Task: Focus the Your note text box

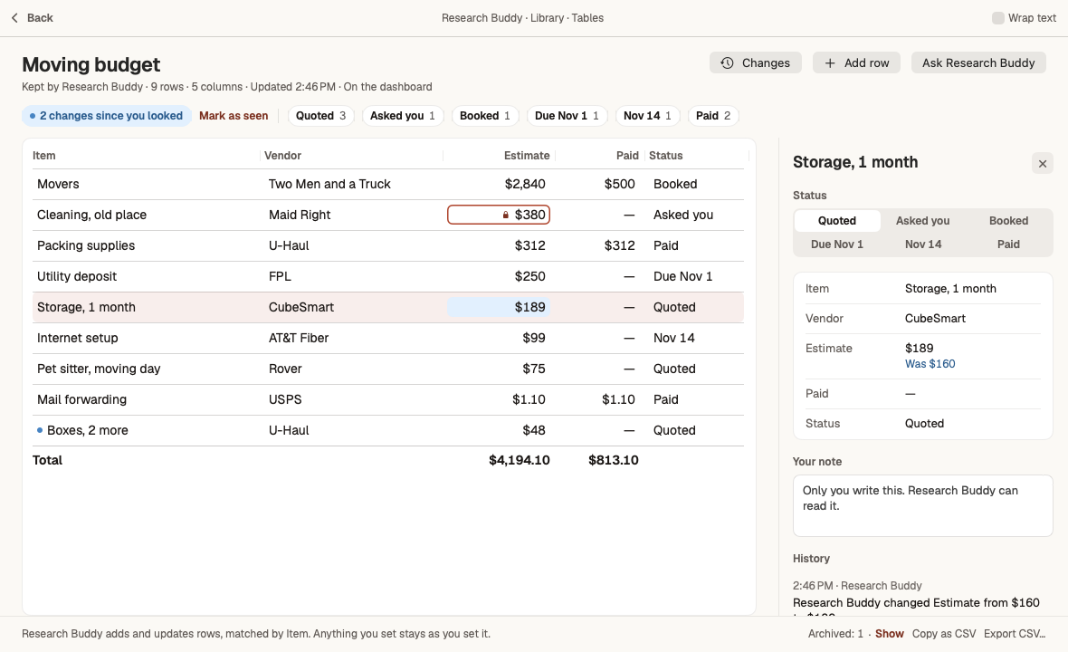Action: tap(923, 505)
